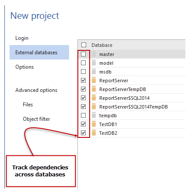Go to the Options section

(x=24, y=67)
